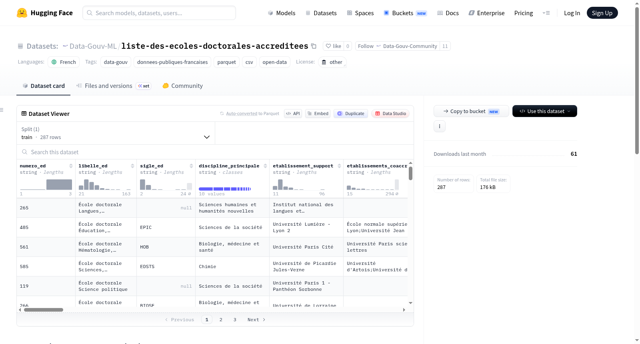The width and height of the screenshot is (640, 344).
Task: Expand the left sidebar toggle icon
Action: click(2, 110)
